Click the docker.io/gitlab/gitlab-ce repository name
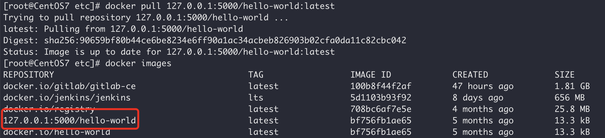 pyautogui.click(x=70, y=86)
